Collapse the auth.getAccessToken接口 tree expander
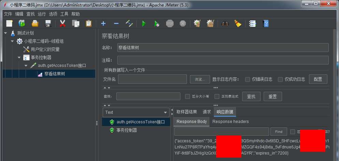Viewport: 339px width, 161px height. click(26, 66)
